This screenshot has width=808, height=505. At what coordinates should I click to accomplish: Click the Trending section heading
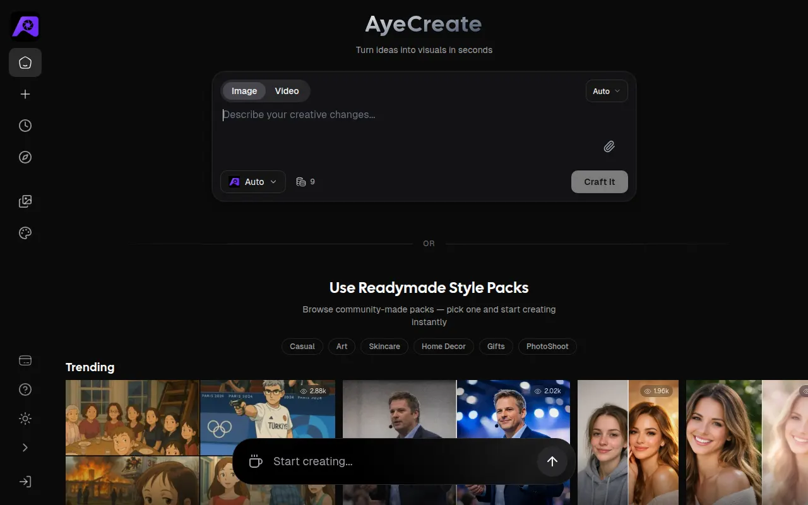tap(90, 367)
